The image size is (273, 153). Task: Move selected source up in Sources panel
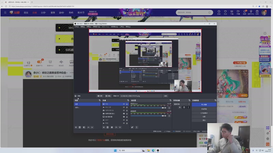point(116,127)
